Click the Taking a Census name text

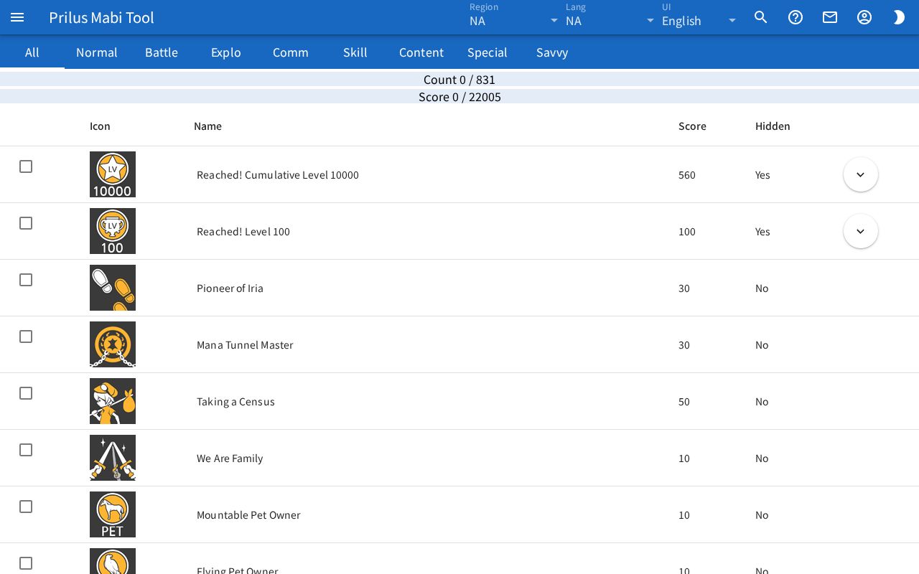point(235,402)
